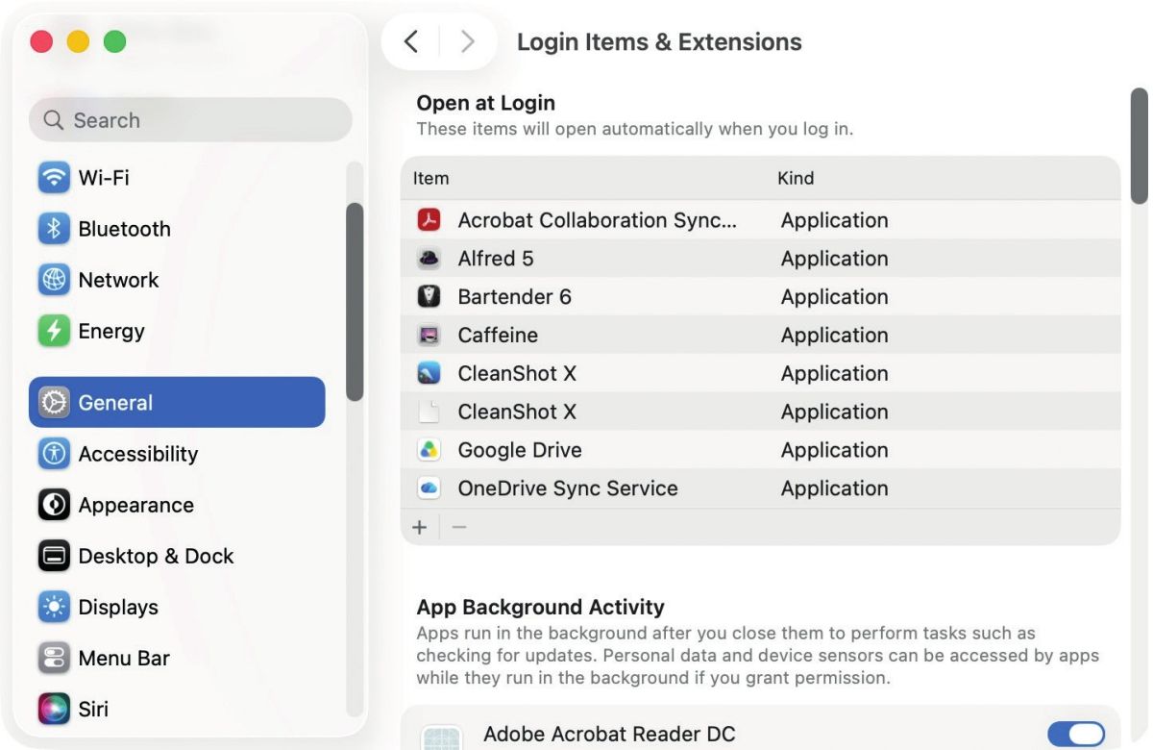The height and width of the screenshot is (750, 1153).
Task: Click the Wi-Fi icon in sidebar
Action: coord(54,178)
